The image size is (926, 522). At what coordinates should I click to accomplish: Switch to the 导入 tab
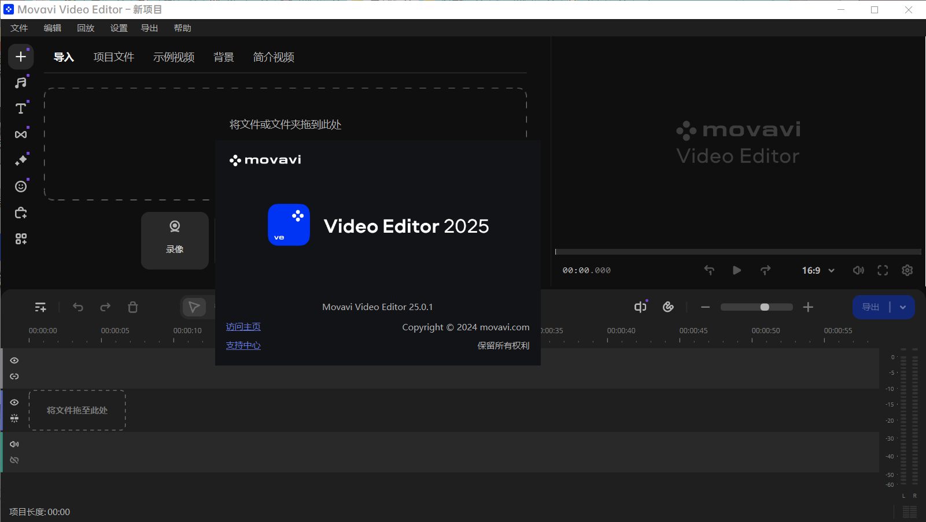click(x=64, y=57)
